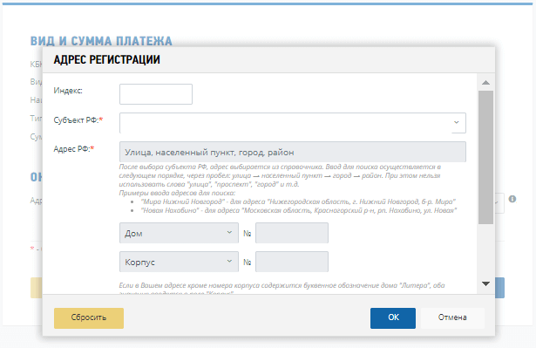Expand the Дом type dropdown
This screenshot has height=348, width=536.
click(x=179, y=233)
